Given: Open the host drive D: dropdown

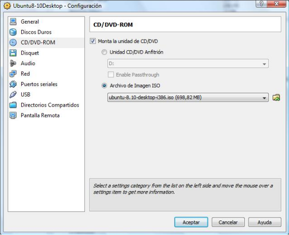Looking at the screenshot, I should 264,64.
